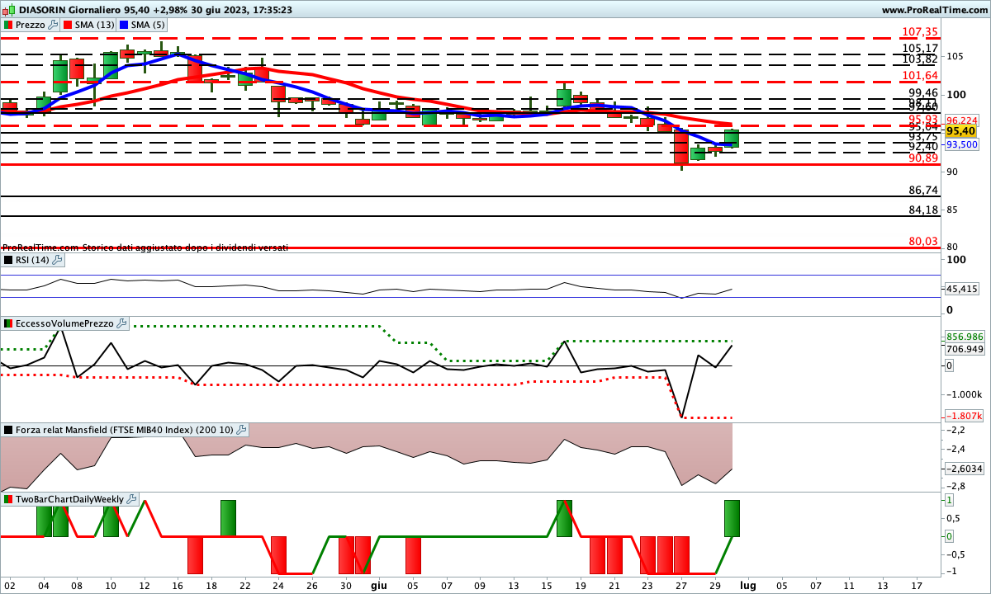Open Prezzo settings via its wrench icon
This screenshot has height=594, width=991.
point(54,25)
